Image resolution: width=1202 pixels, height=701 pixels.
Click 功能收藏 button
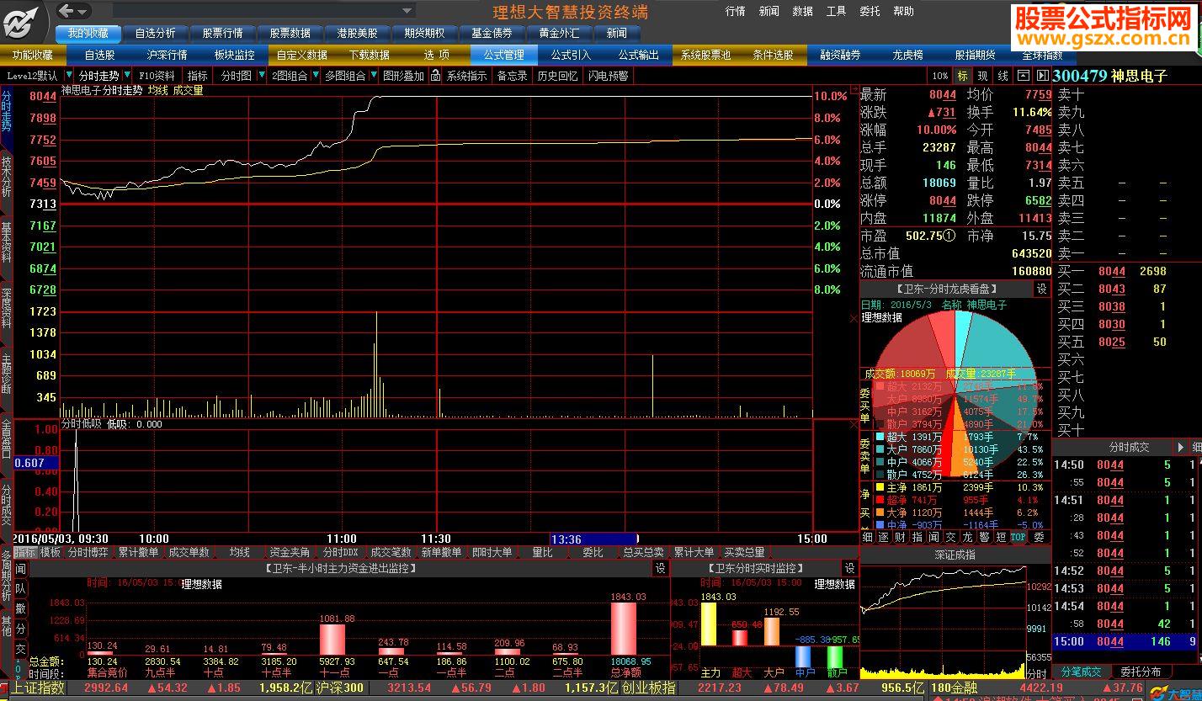coord(33,55)
